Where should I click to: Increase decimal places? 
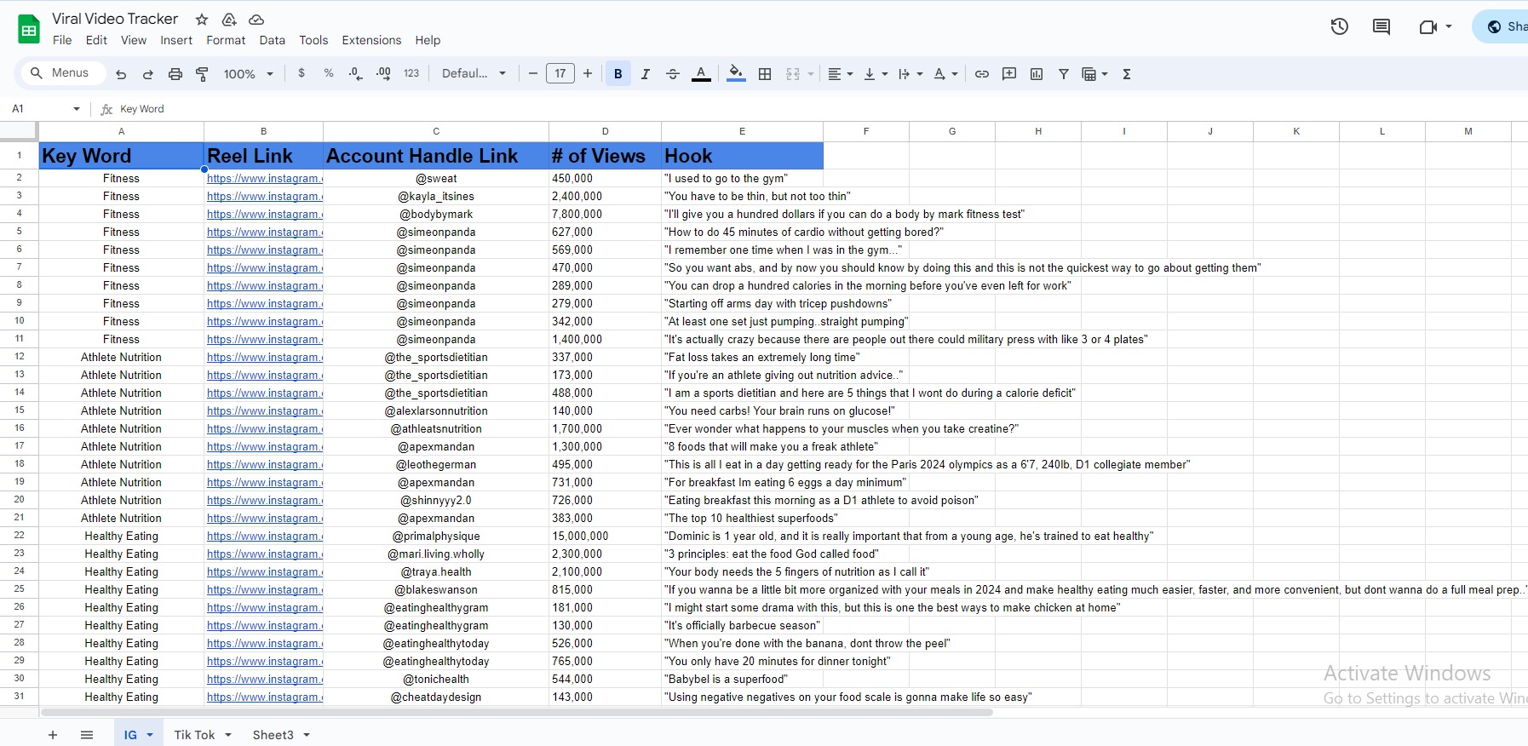pos(383,74)
